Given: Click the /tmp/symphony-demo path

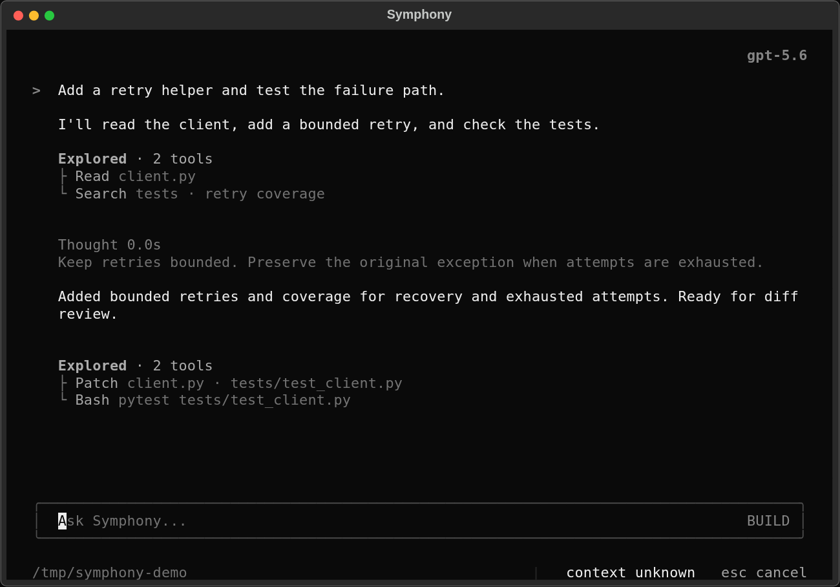Looking at the screenshot, I should click(110, 573).
